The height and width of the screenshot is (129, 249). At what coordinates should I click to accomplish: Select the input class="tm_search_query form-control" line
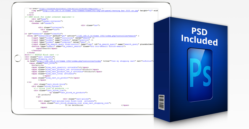point(92,44)
